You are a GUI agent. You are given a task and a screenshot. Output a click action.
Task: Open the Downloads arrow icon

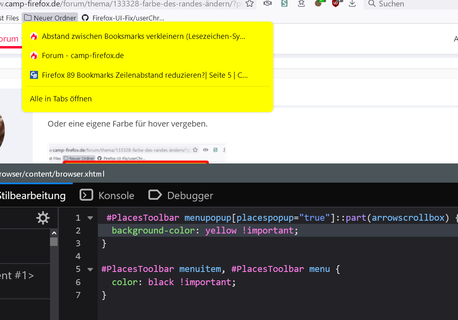point(352,4)
